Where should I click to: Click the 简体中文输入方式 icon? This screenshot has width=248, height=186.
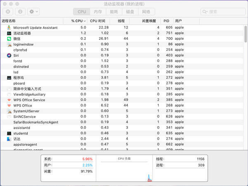click(9, 89)
